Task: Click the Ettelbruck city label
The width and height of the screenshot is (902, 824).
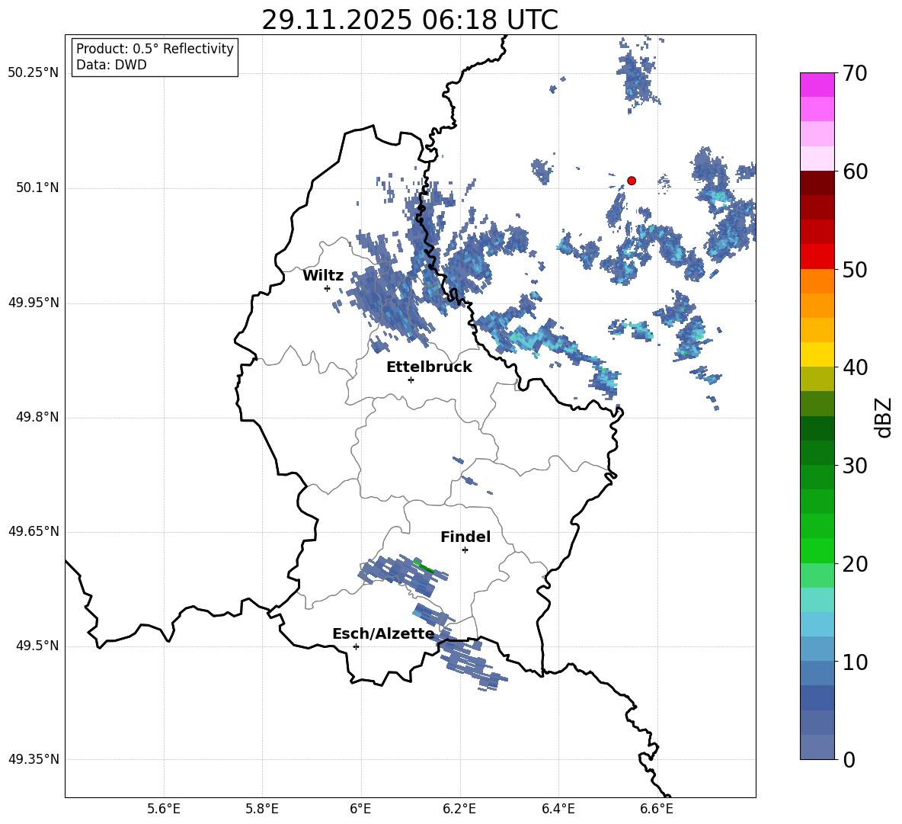Action: pyautogui.click(x=429, y=367)
